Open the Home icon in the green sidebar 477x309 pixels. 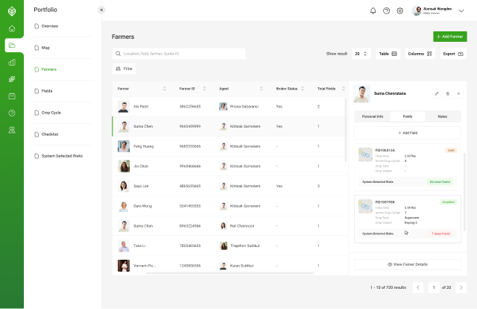click(12, 28)
